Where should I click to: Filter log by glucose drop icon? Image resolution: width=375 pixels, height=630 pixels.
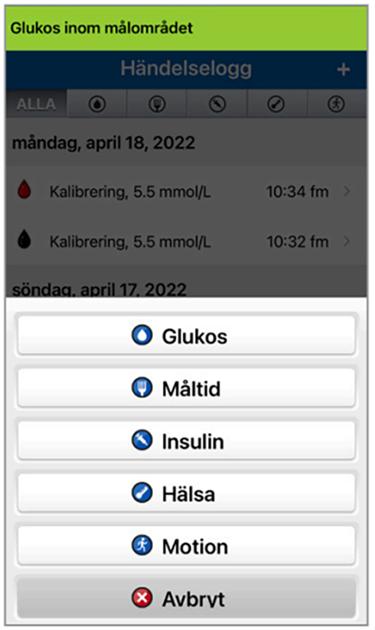click(96, 104)
